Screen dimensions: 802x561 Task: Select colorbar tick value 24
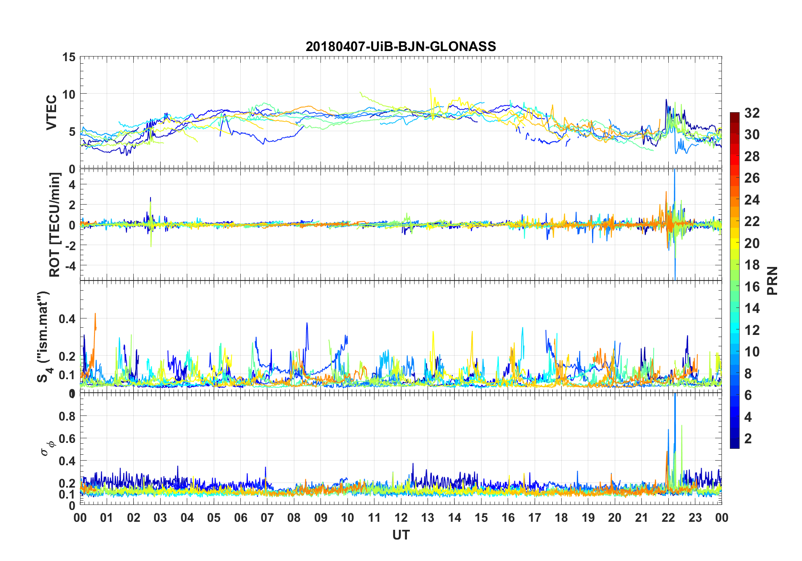(x=752, y=200)
